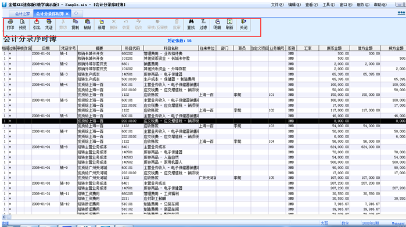Click summary 核销外埠存款开支 for code 6601
406x227 pixels.
click(92, 64)
